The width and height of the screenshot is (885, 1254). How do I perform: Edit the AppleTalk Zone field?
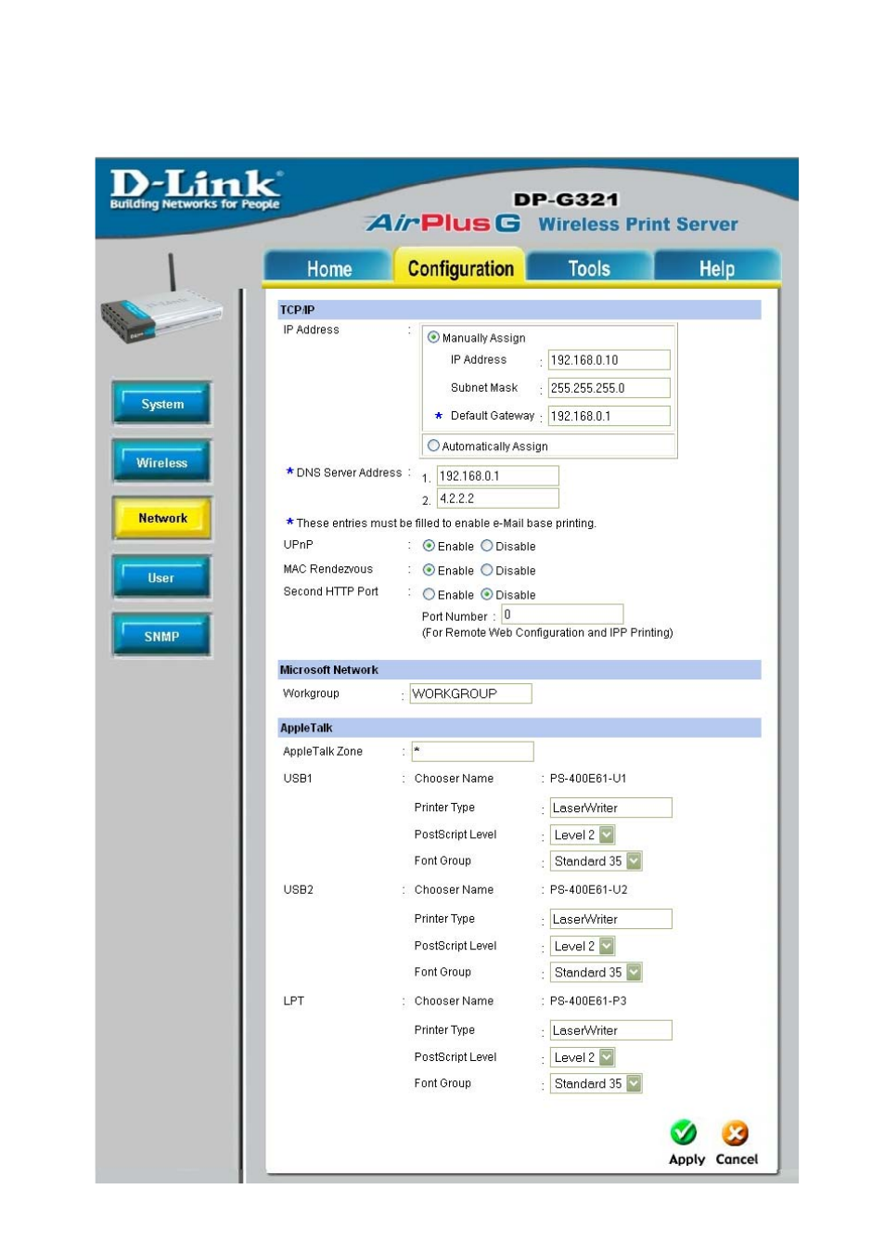point(473,751)
